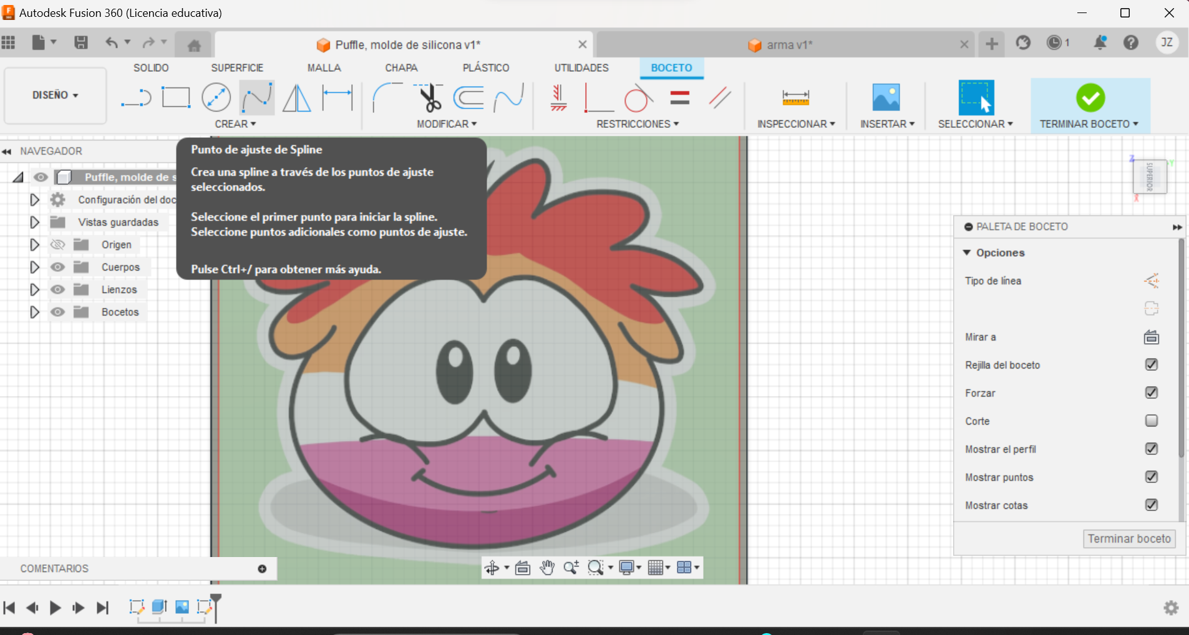1189x635 pixels.
Task: Click the Undo arrow
Action: click(x=112, y=42)
